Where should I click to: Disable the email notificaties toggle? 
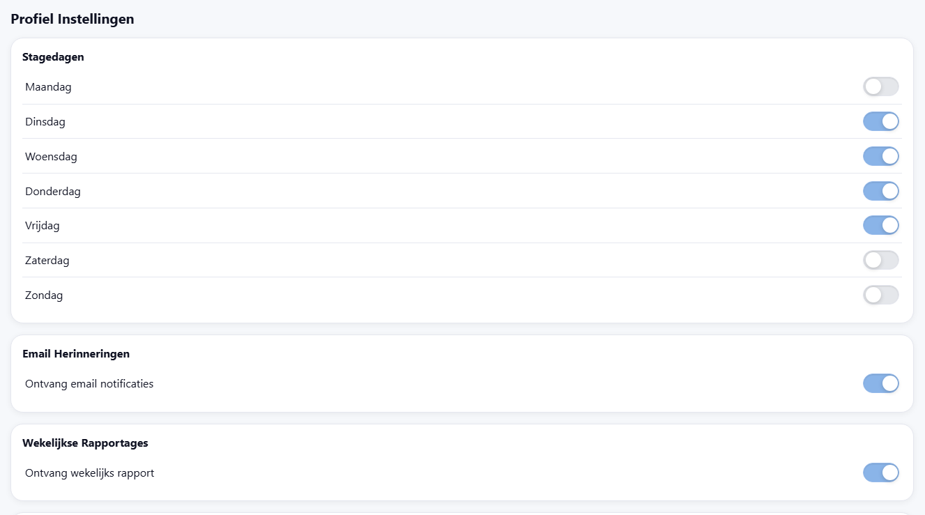(x=880, y=384)
